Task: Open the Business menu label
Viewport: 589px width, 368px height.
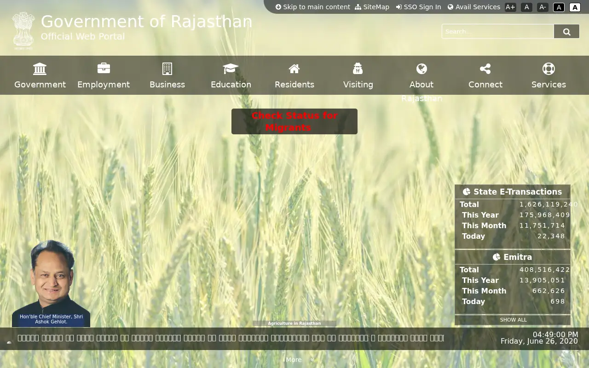Action: coord(167,85)
